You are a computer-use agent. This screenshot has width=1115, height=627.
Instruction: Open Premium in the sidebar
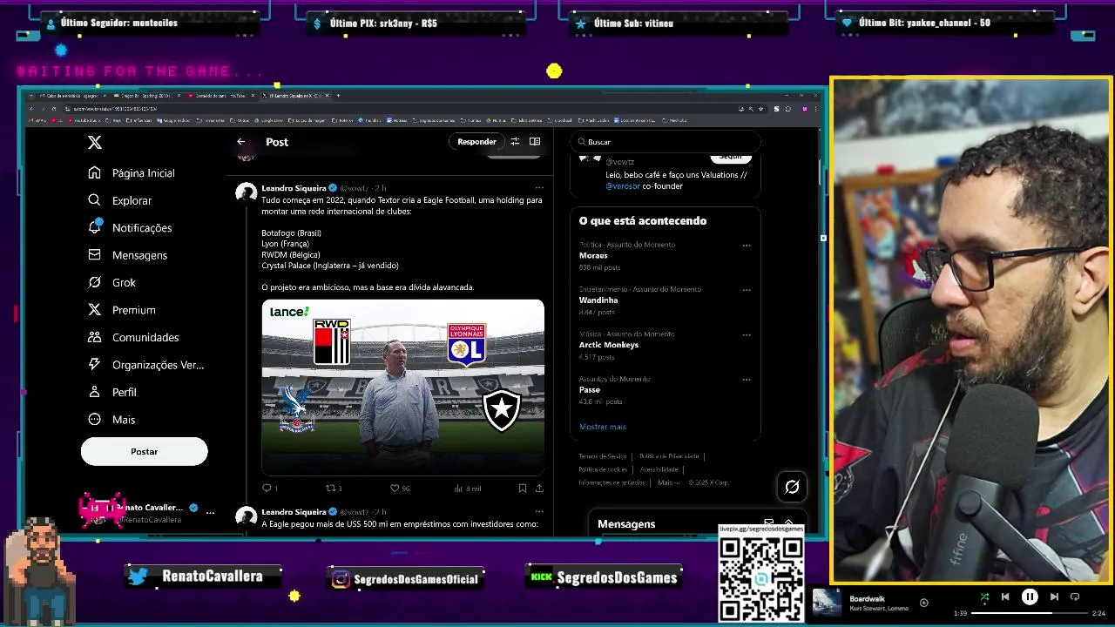click(122, 310)
